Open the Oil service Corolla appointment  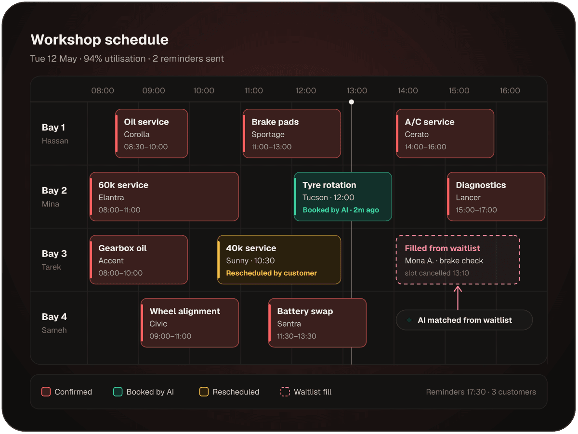click(151, 133)
